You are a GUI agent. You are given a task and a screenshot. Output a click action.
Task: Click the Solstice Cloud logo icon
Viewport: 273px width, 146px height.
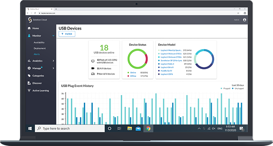[x=30, y=20]
